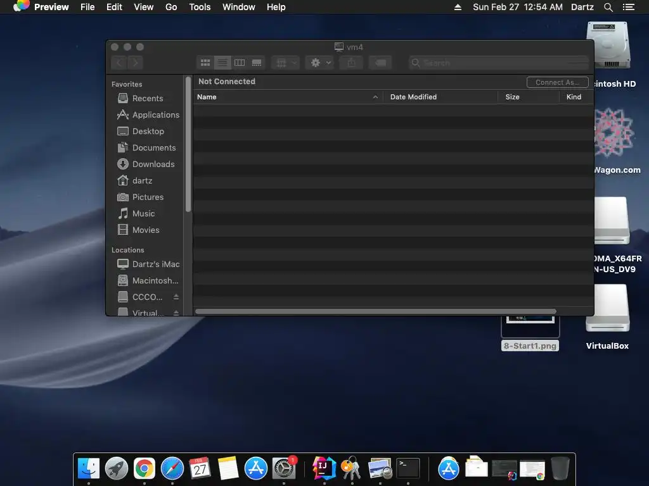Image resolution: width=649 pixels, height=486 pixels.
Task: Sort by the Kind column
Action: click(x=576, y=97)
